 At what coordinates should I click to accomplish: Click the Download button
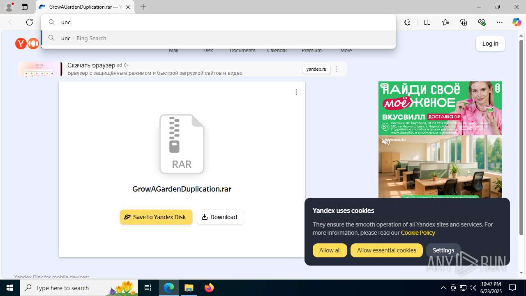[x=220, y=217]
